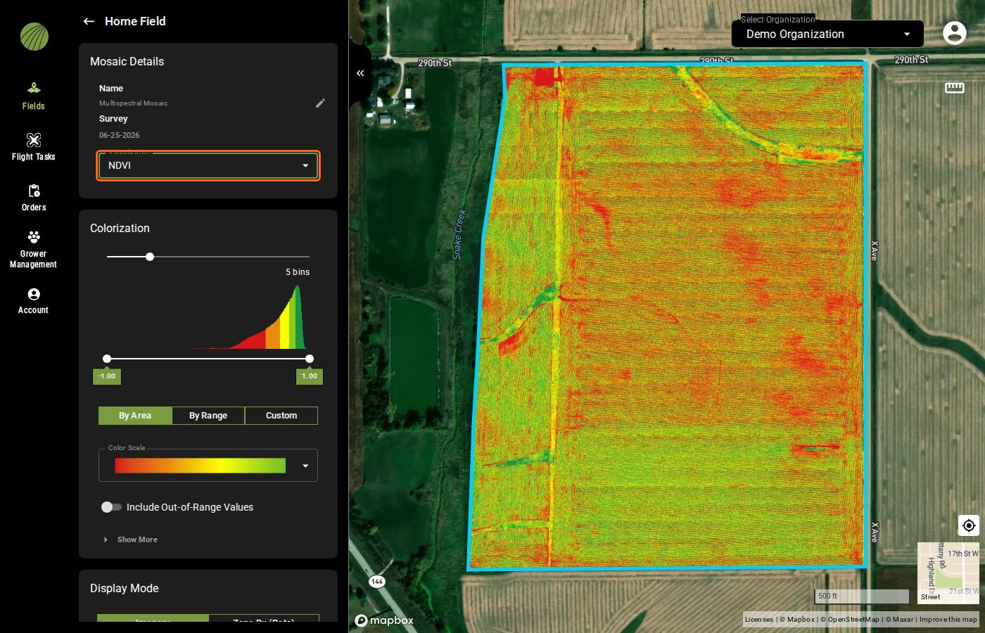Click the Snake Creek map label
Image resolution: width=985 pixels, height=633 pixels.
click(459, 234)
